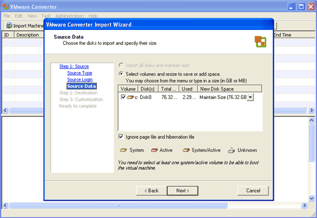
Task: Click the Active legend drive icon
Action: (x=154, y=150)
